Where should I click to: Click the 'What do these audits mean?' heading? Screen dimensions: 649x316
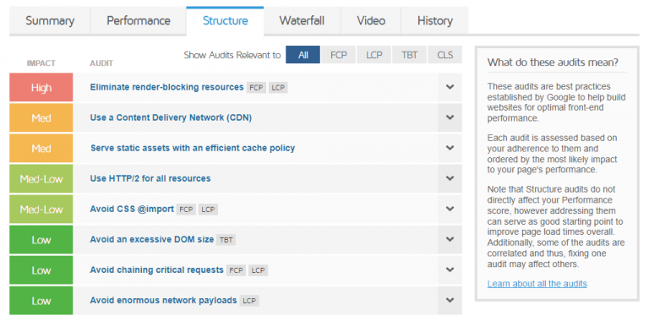(x=553, y=63)
